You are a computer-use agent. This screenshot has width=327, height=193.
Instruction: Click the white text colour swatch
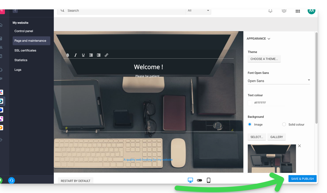[250, 103]
